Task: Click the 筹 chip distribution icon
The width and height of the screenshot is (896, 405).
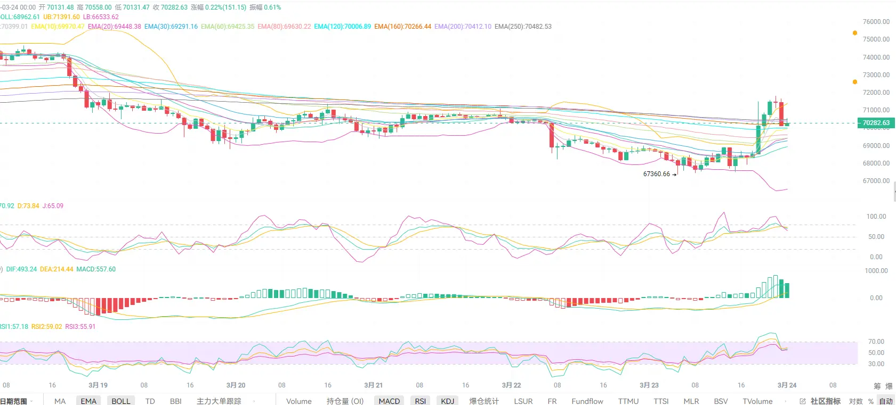Action: pos(877,386)
